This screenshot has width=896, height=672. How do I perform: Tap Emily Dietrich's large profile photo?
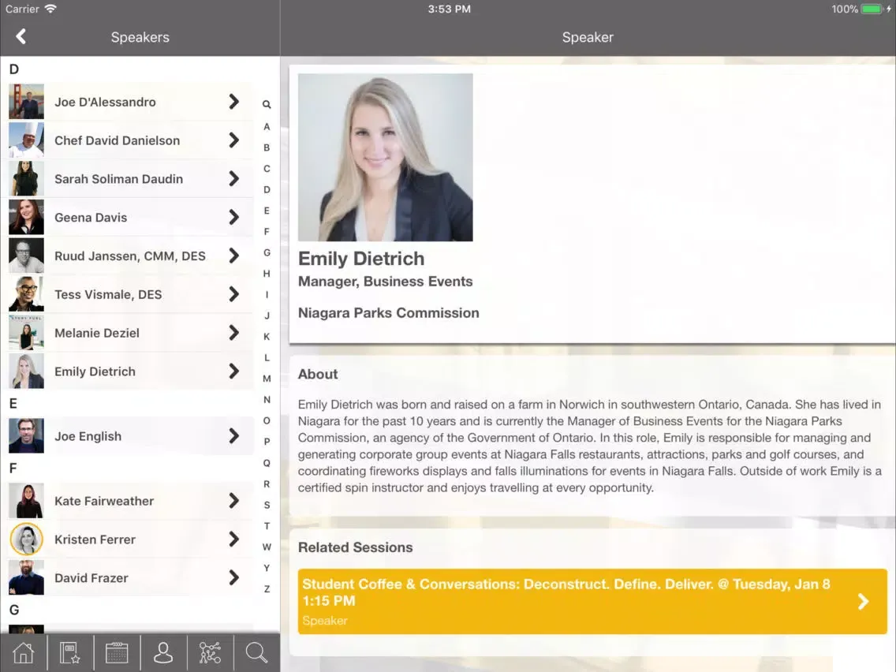click(385, 157)
